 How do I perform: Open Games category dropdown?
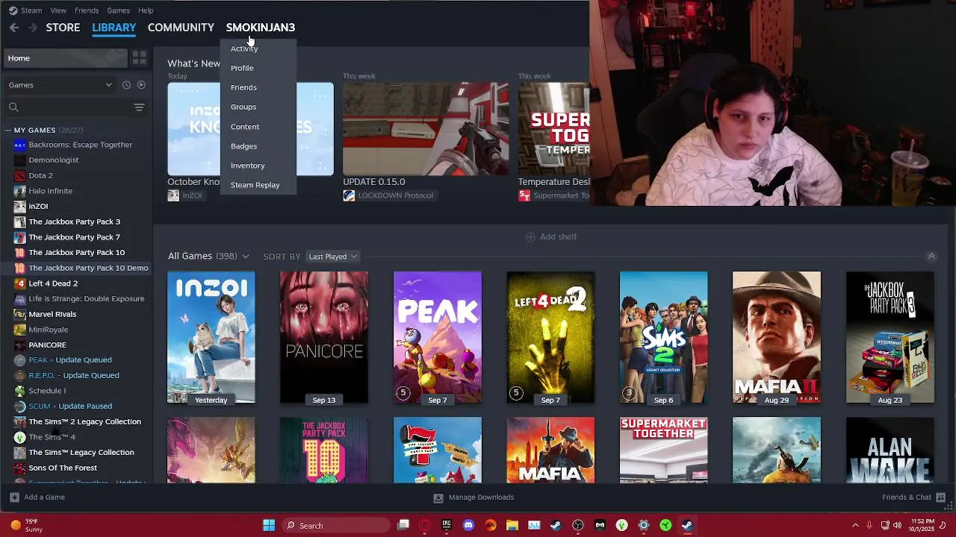[x=60, y=85]
